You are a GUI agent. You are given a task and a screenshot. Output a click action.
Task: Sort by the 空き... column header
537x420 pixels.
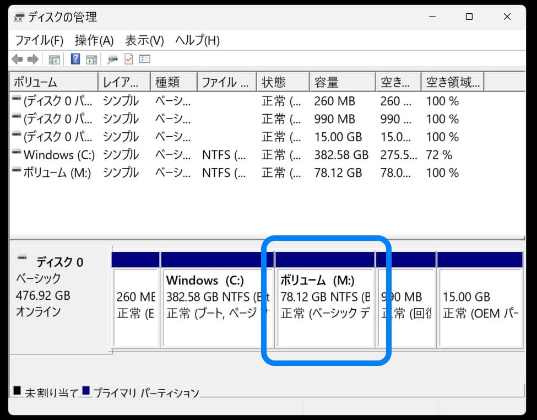point(399,82)
